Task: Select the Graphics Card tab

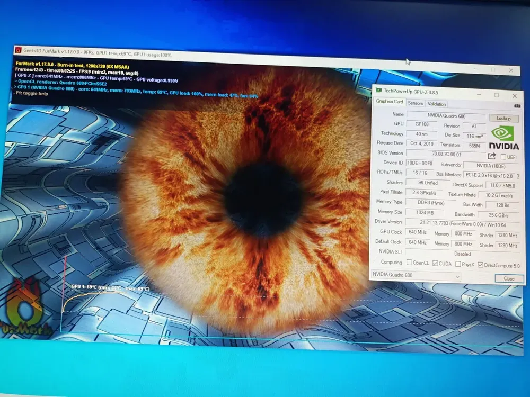Action: point(390,102)
